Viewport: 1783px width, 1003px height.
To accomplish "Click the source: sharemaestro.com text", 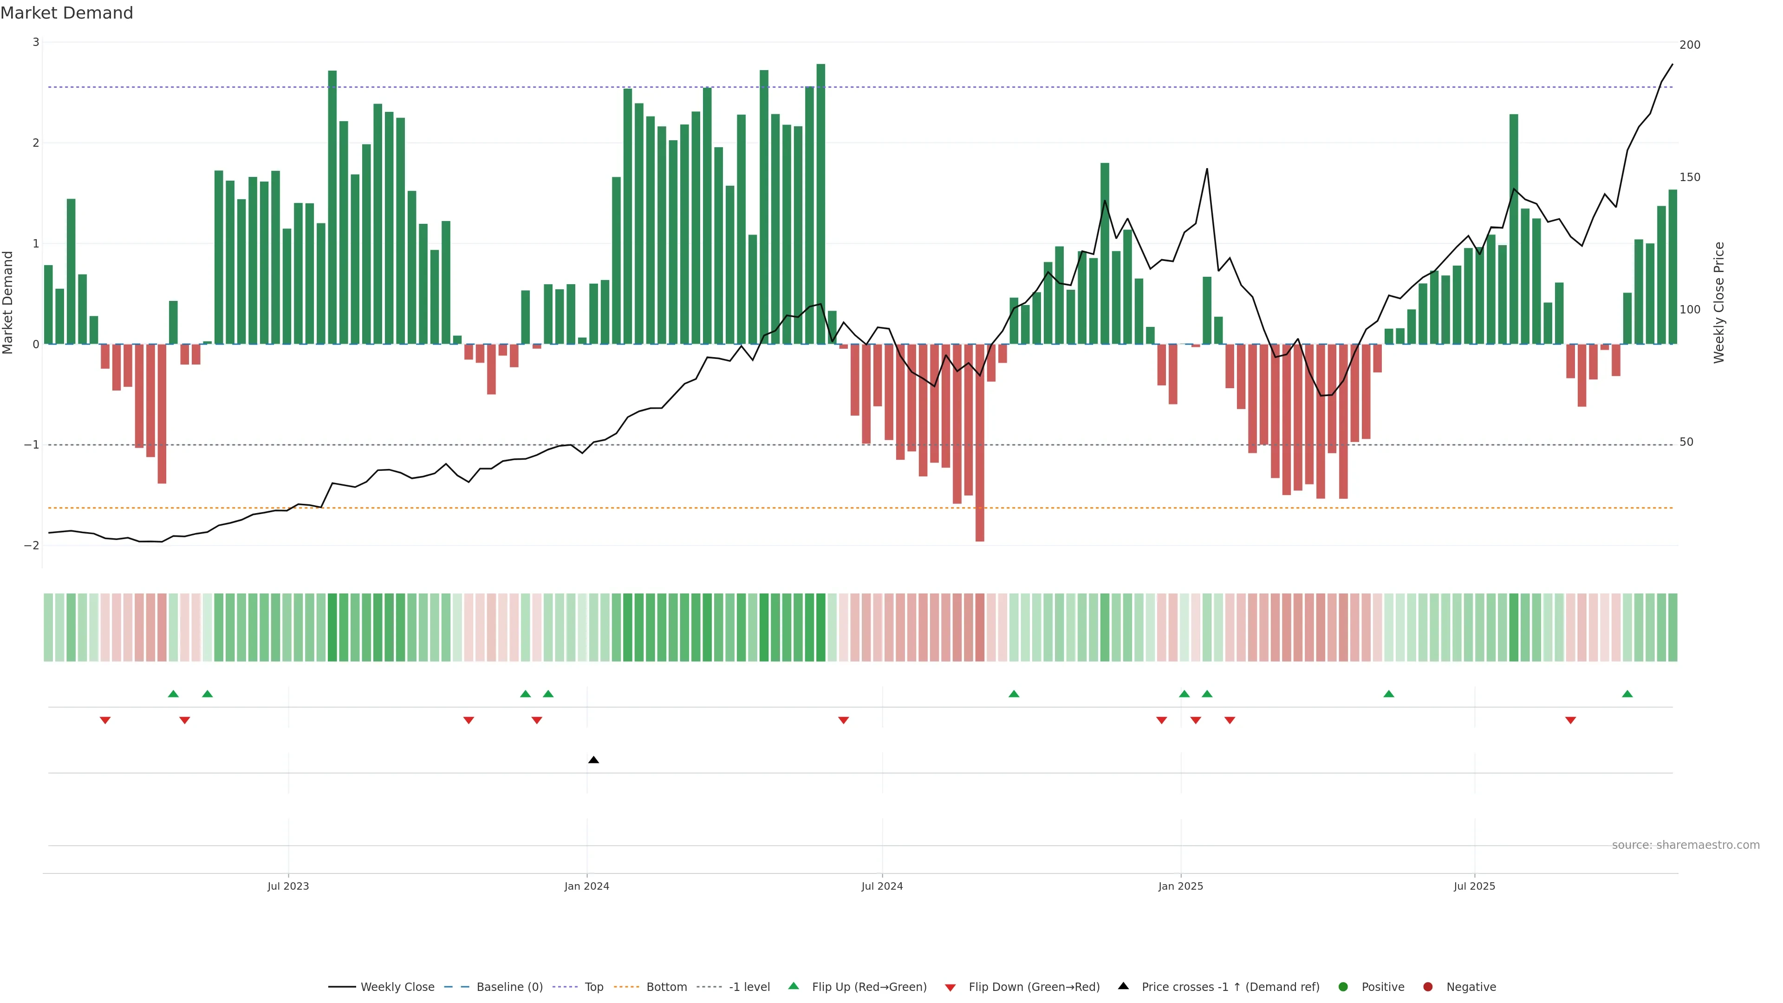I will (1685, 845).
